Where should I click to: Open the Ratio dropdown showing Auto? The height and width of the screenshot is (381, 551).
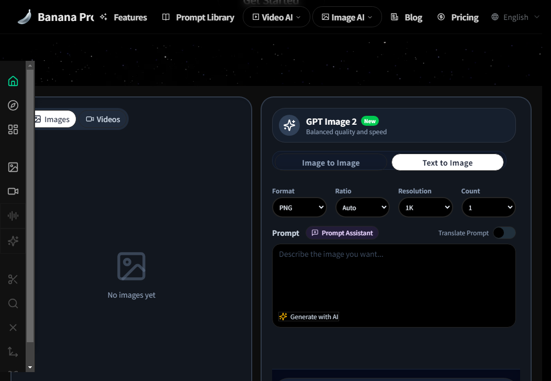362,208
